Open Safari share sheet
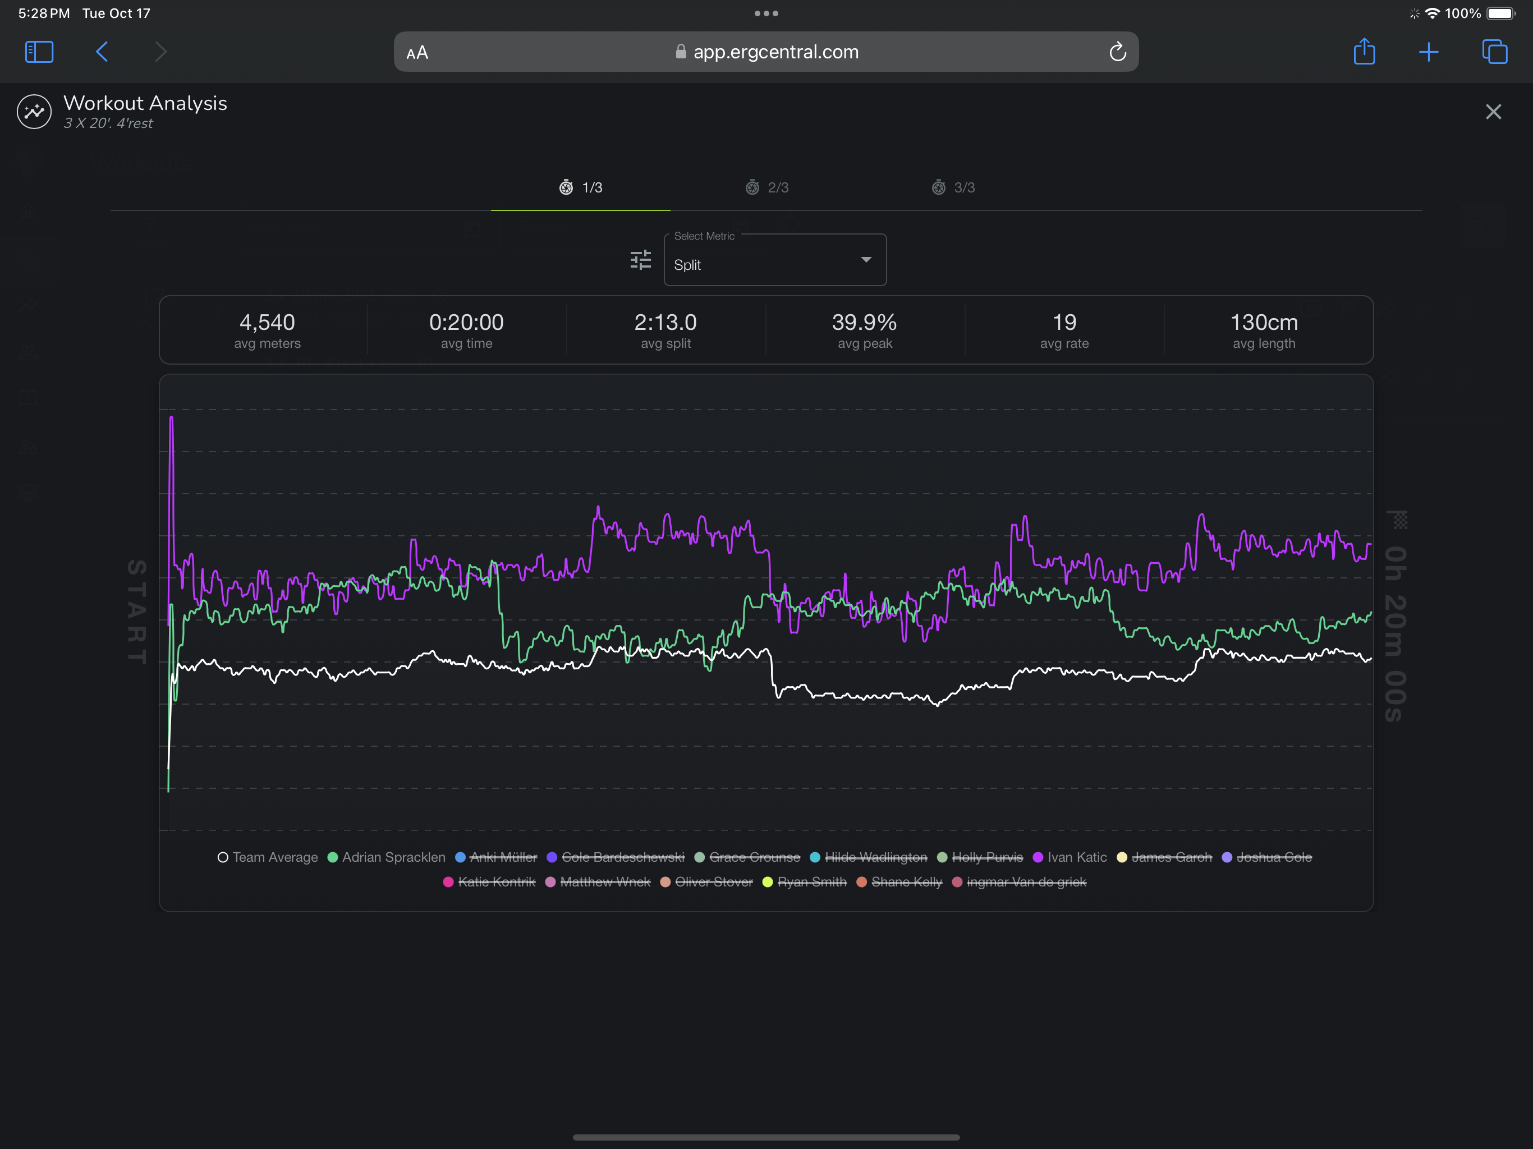Viewport: 1533px width, 1149px height. pyautogui.click(x=1364, y=52)
